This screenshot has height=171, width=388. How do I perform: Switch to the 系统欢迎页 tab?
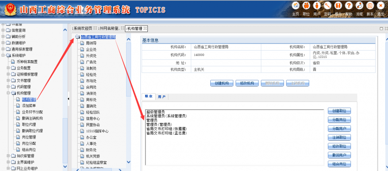pyautogui.click(x=83, y=28)
